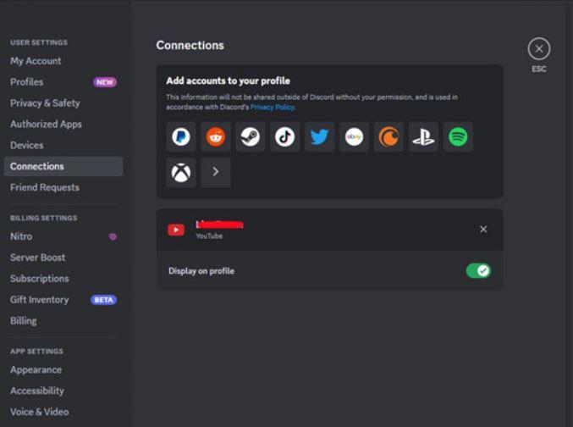Remove the YouTube connection with the X
This screenshot has height=427, width=573.
tap(483, 230)
